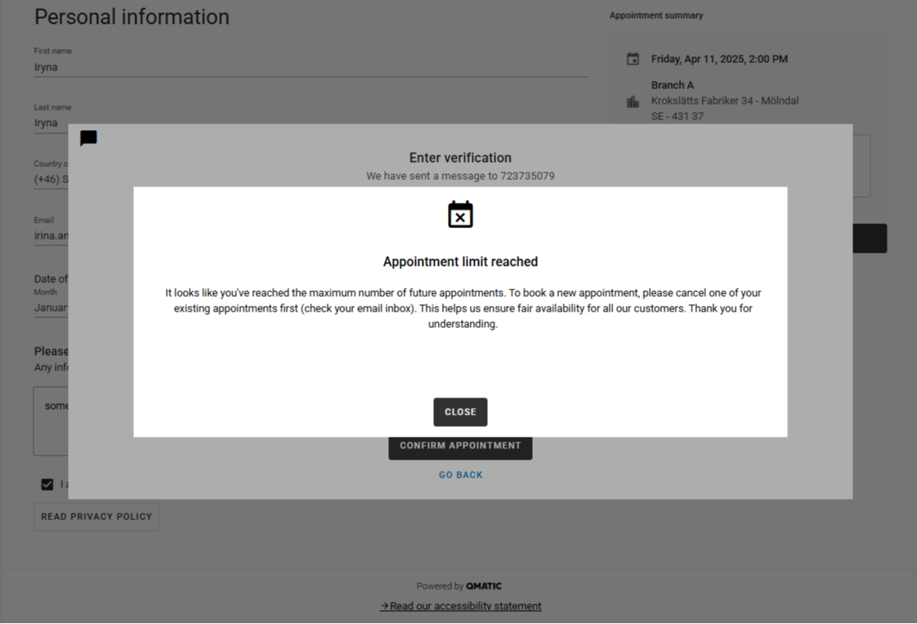The width and height of the screenshot is (917, 624).
Task: Click the Confirm Appointment button
Action: [x=460, y=448]
